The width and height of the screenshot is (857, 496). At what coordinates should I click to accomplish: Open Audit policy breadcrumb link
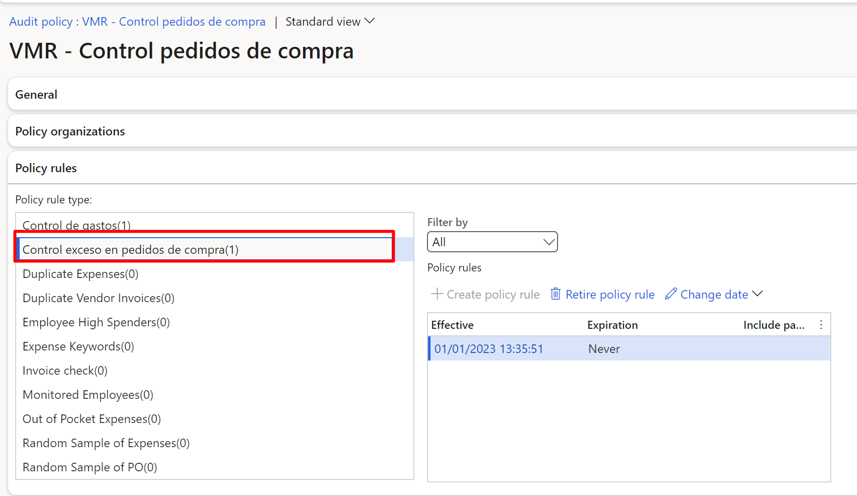tap(137, 22)
